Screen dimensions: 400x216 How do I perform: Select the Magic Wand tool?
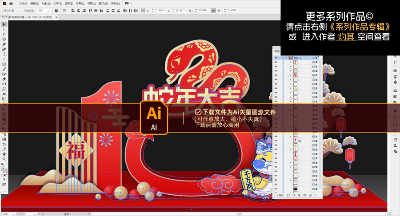[4, 34]
